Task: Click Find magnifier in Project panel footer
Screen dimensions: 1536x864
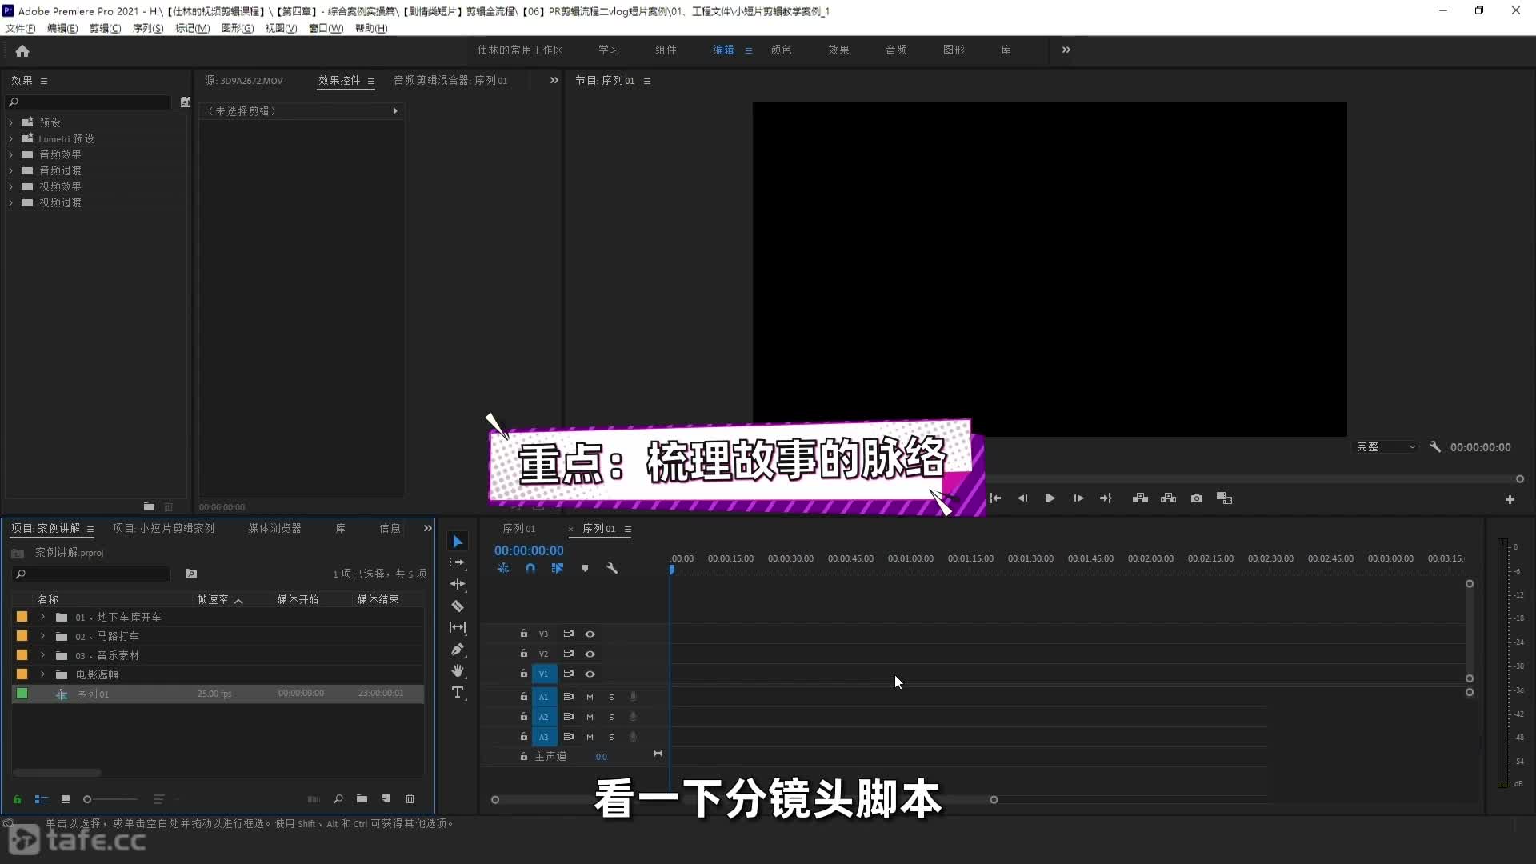Action: click(338, 798)
